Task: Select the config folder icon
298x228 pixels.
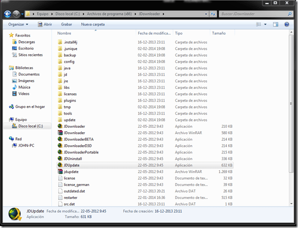Action: [x=60, y=61]
